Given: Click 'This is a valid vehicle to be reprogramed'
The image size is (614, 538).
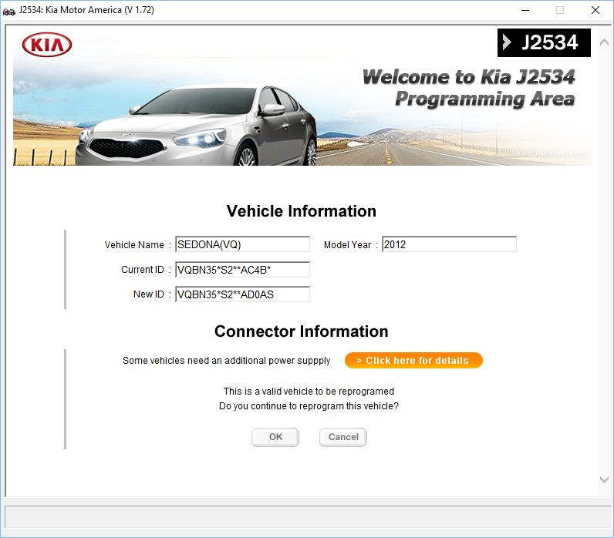Looking at the screenshot, I should tap(309, 392).
